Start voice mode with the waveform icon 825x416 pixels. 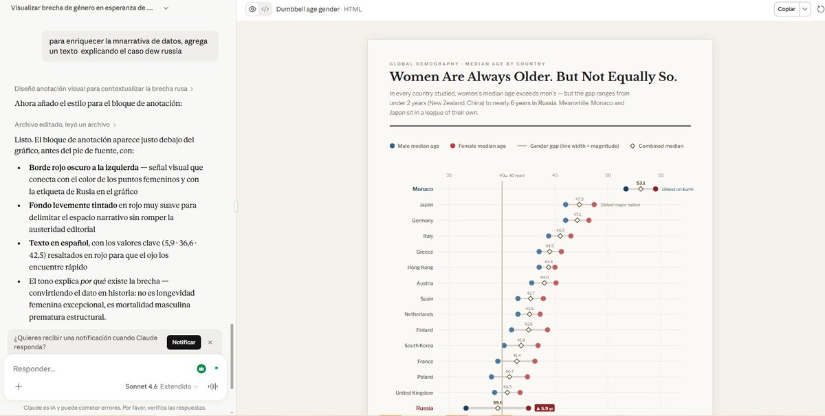coord(213,386)
